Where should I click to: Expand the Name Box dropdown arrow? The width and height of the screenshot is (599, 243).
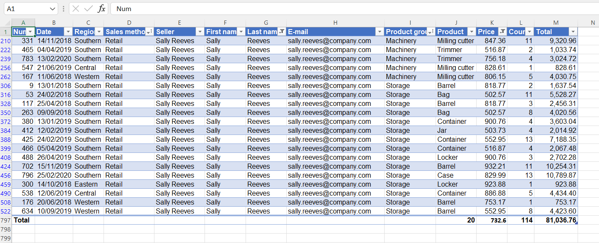52,9
